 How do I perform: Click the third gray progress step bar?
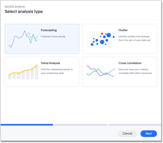pos(135,125)
